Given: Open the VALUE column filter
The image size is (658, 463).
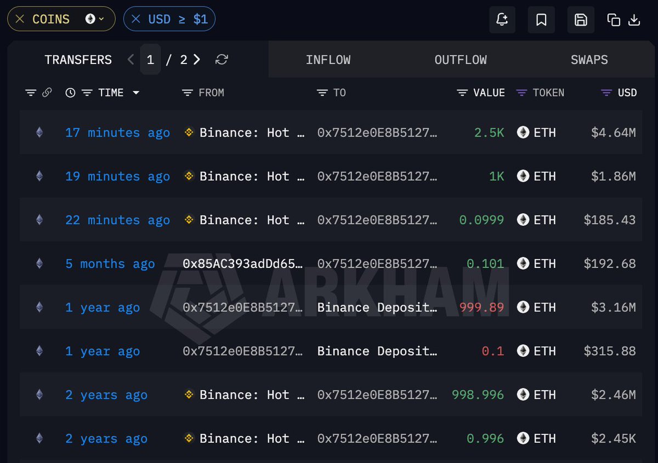Looking at the screenshot, I should (462, 93).
